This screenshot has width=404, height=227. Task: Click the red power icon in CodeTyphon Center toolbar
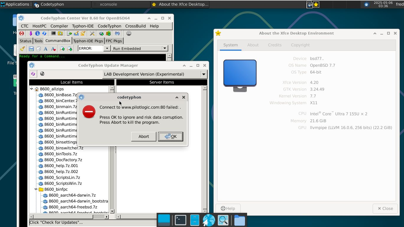(22, 33)
